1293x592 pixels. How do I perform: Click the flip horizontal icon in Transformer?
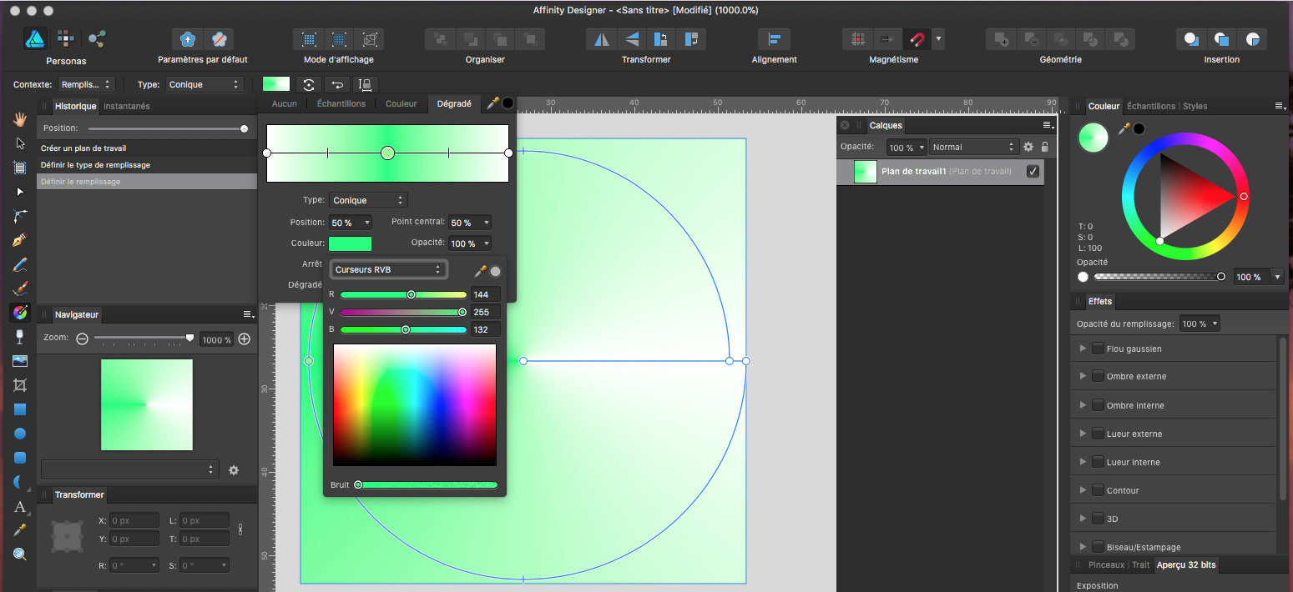601,39
